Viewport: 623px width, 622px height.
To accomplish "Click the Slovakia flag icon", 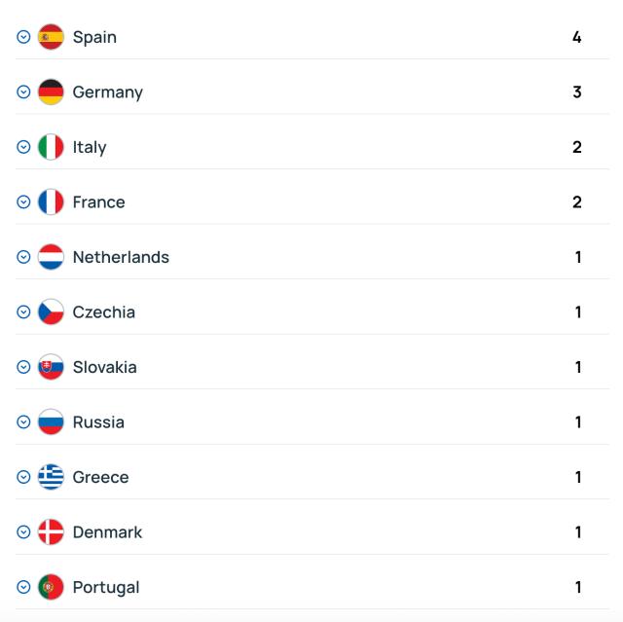I will click(x=51, y=367).
